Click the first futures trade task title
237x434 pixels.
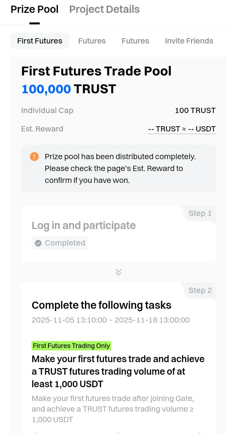point(118,371)
